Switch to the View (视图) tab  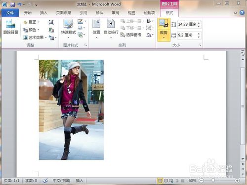(131, 13)
